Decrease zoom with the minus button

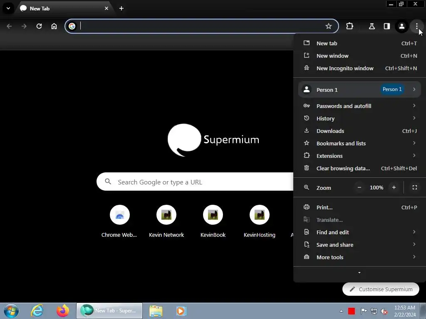click(x=359, y=187)
